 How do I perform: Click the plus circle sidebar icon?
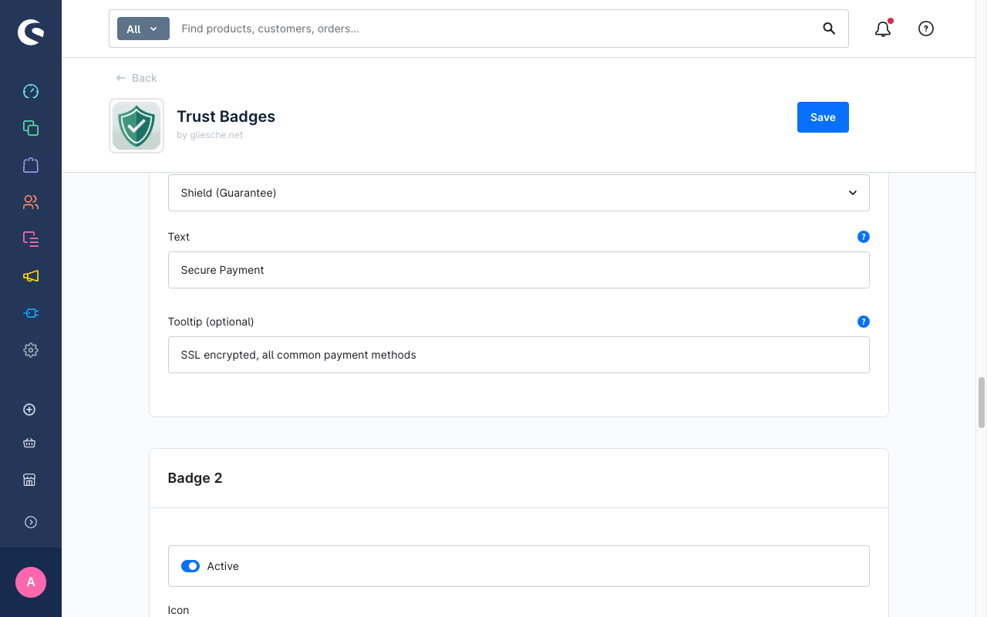click(x=29, y=410)
